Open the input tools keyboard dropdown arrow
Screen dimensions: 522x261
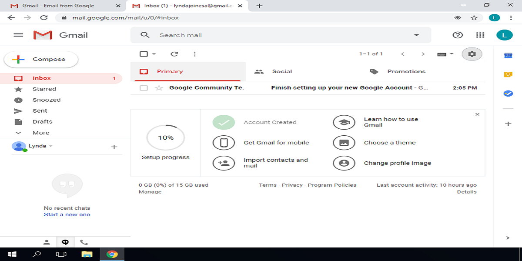pos(452,54)
